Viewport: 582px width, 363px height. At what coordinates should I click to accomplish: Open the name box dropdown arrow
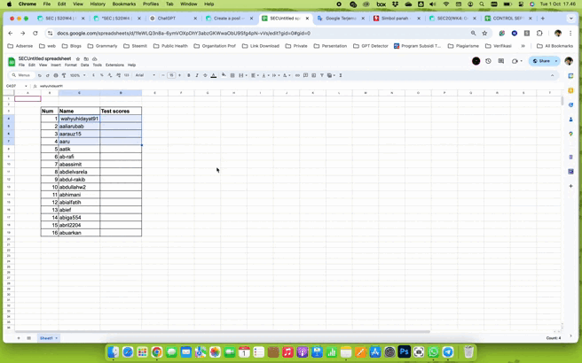pos(26,86)
